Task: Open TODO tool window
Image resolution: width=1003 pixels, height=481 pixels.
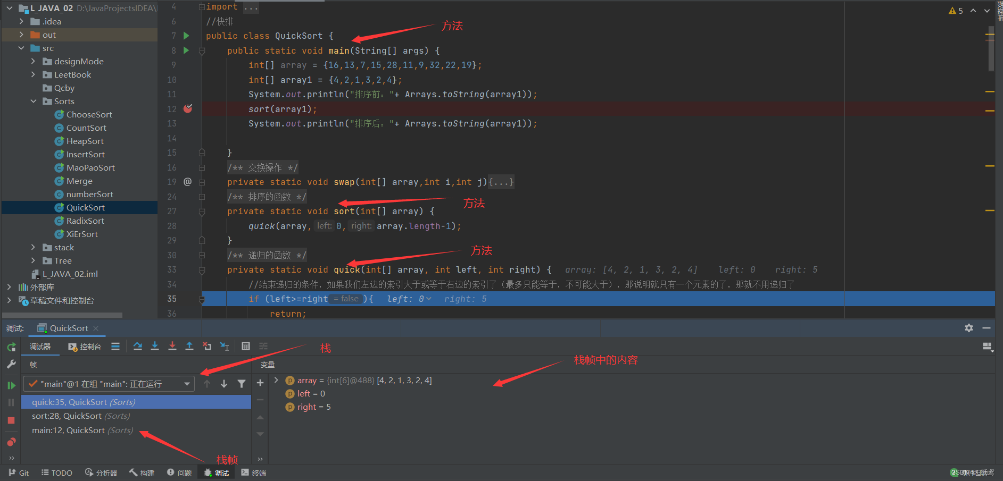Action: pyautogui.click(x=56, y=472)
